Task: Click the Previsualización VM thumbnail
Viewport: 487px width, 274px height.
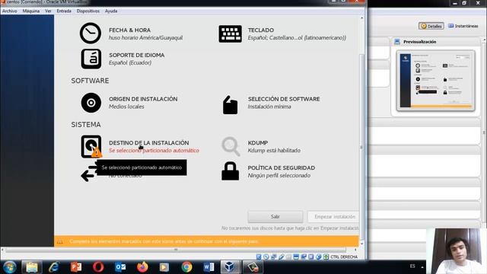Action: tap(436, 81)
